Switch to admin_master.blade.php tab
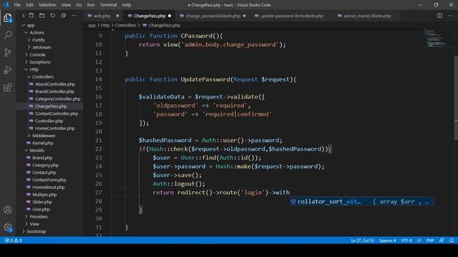Screen dimensions: 458x257 click(x=367, y=16)
